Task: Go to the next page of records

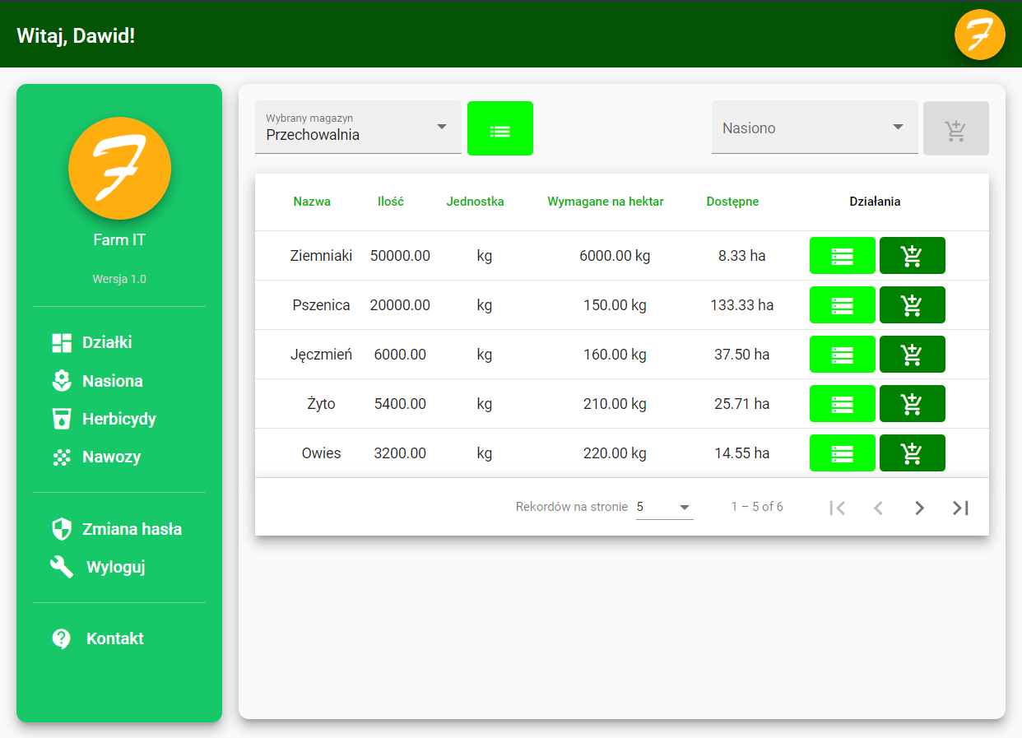Action: [x=919, y=508]
